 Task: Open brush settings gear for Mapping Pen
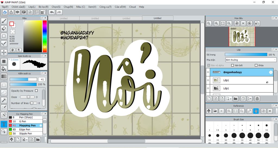point(41,125)
